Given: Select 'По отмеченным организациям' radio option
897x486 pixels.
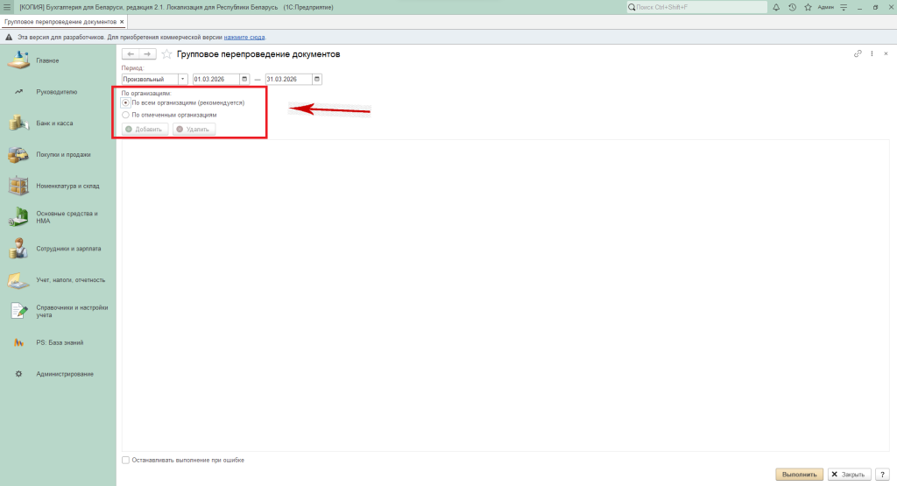Looking at the screenshot, I should (x=126, y=115).
